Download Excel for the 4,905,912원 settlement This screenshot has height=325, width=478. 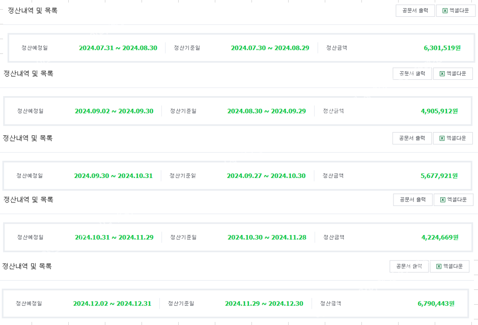click(x=453, y=74)
